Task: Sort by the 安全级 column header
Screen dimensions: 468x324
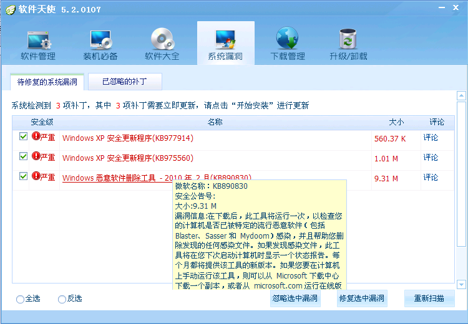Action: pos(42,122)
